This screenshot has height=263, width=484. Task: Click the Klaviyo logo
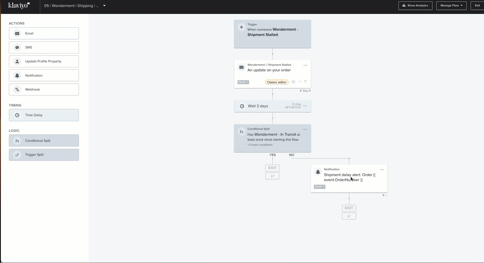pos(19,5)
